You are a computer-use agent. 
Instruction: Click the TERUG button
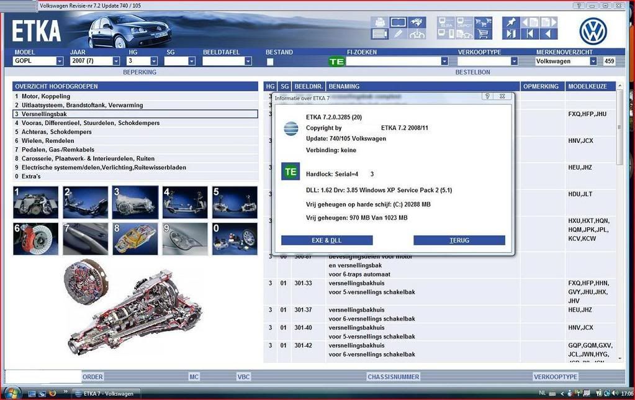pos(459,240)
